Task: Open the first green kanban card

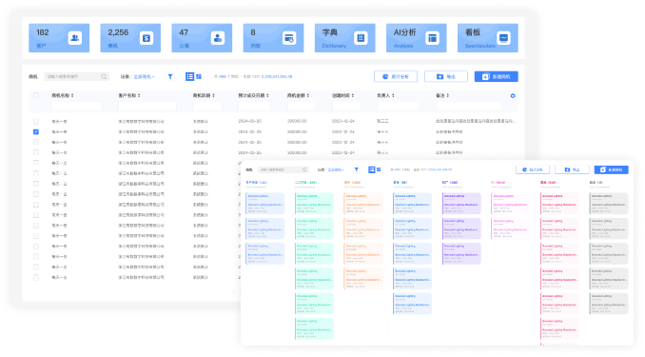Action: coord(314,204)
